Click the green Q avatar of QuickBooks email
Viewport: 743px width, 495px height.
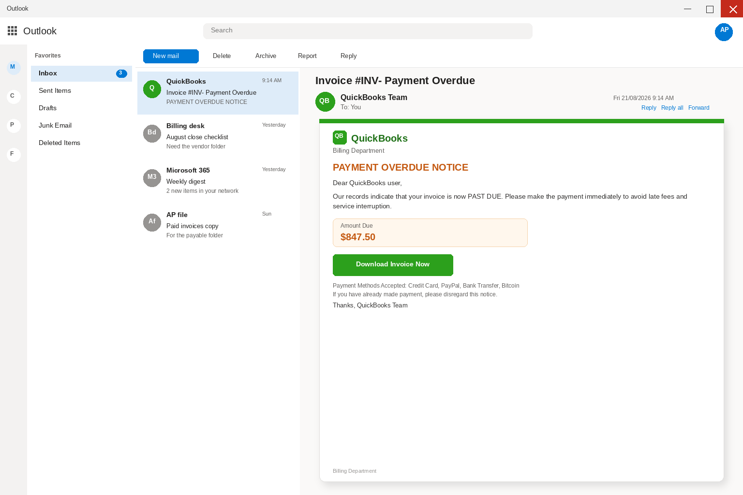click(152, 89)
